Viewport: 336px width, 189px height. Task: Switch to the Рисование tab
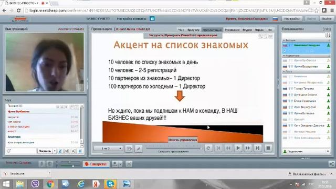tap(232, 30)
